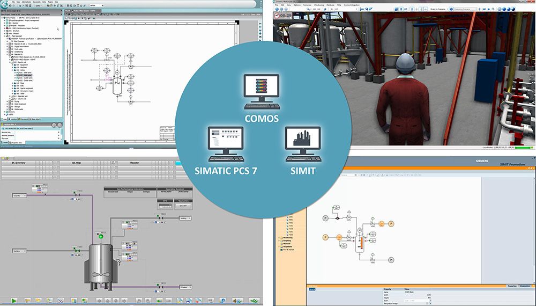Viewport: 536px width, 306px height.
Task: Click the reactor vessel in SIMIT diagram
Action: tap(360, 244)
